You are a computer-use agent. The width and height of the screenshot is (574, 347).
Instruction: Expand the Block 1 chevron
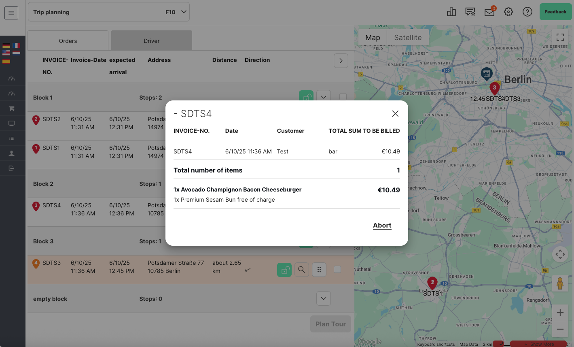[x=324, y=97]
